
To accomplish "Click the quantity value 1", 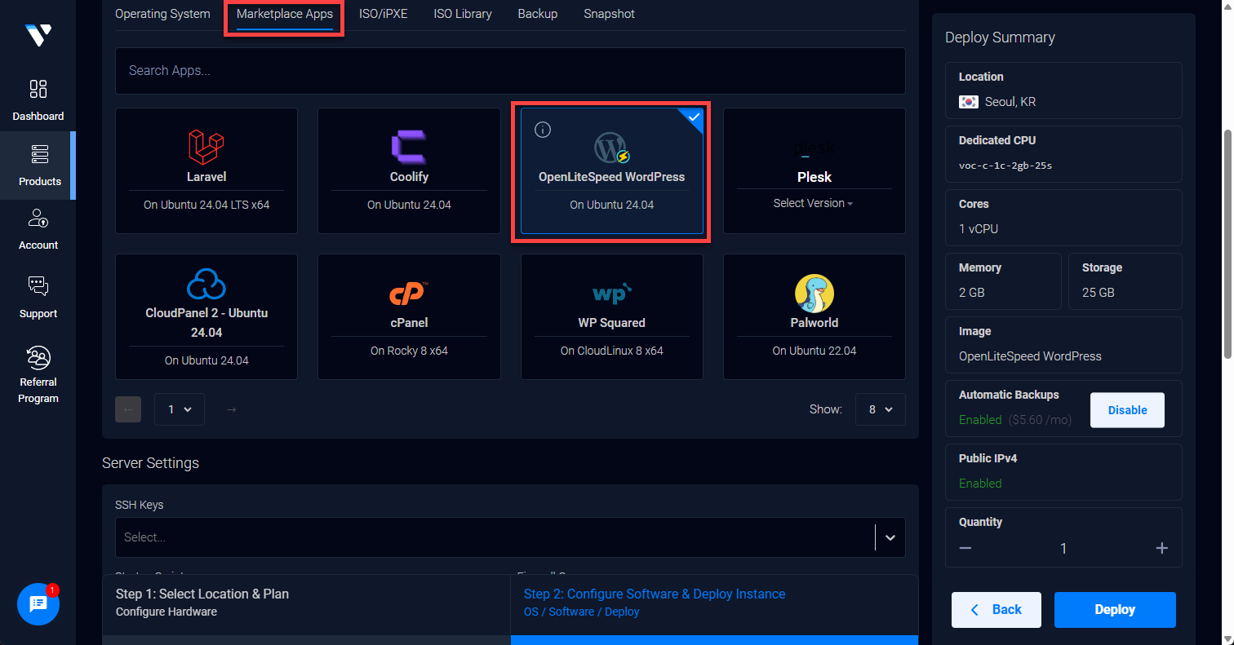I will [1063, 549].
